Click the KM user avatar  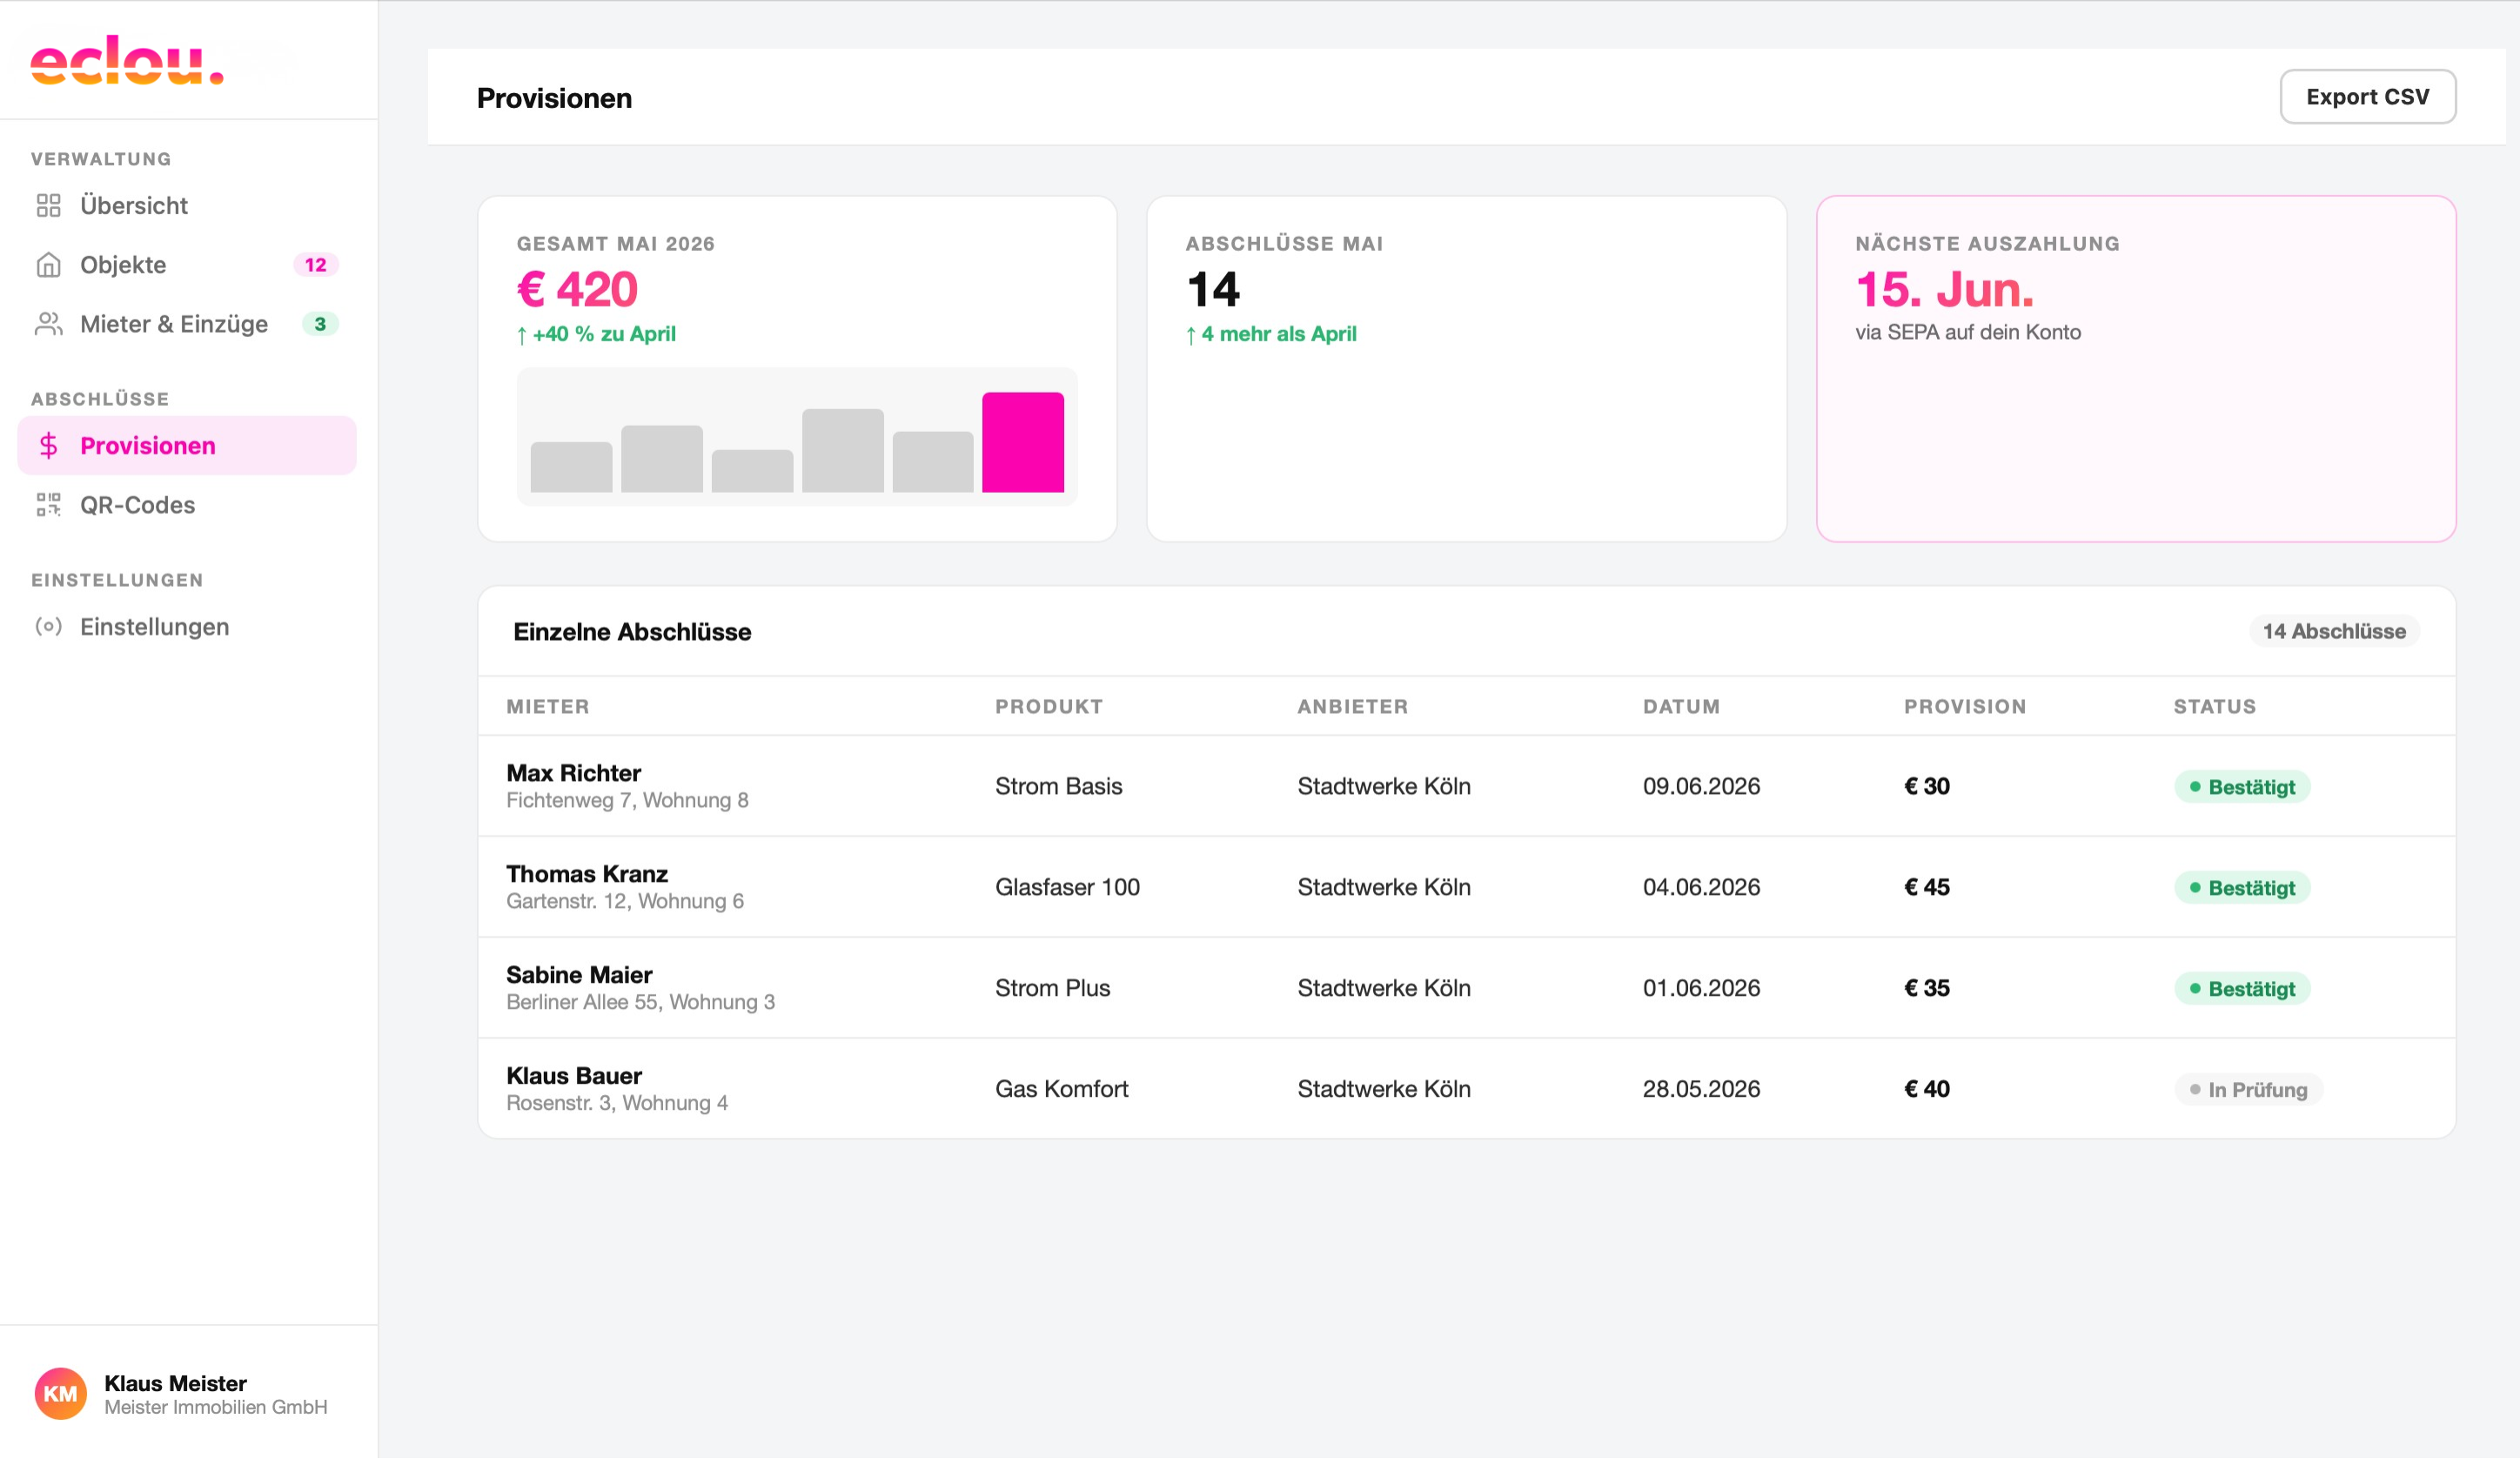61,1394
